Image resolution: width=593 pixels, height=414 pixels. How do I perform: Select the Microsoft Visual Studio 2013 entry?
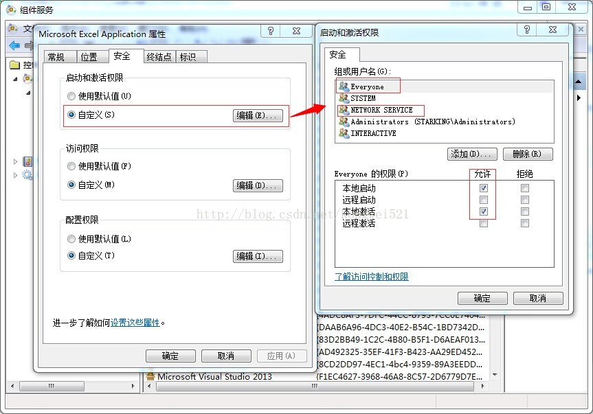click(x=209, y=376)
